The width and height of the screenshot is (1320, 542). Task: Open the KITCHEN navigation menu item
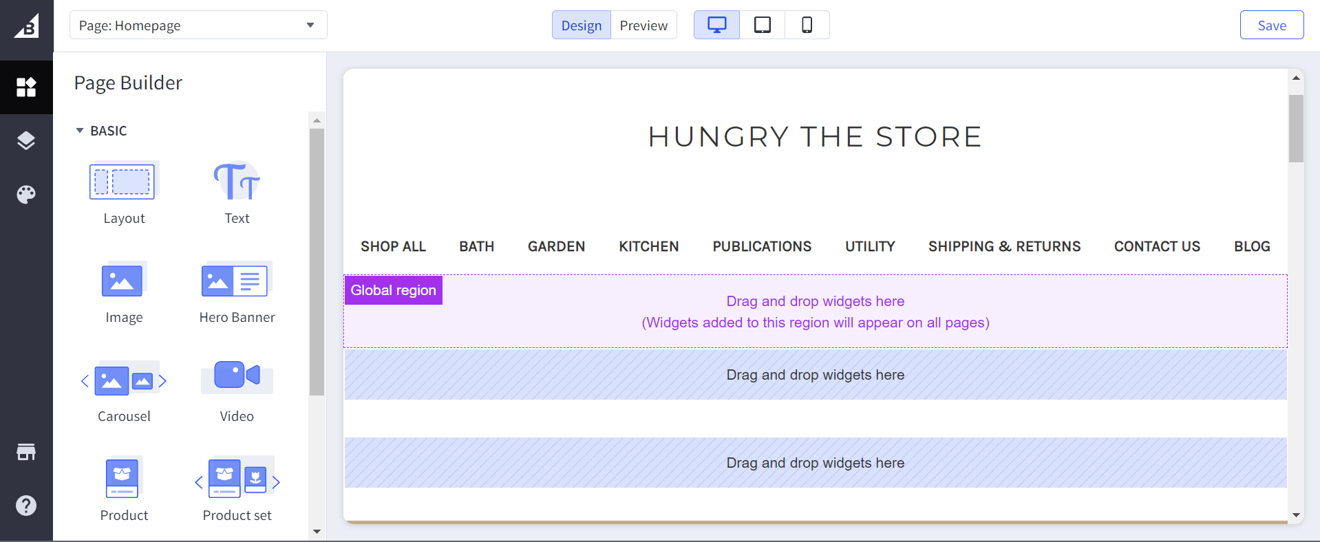[x=648, y=246]
